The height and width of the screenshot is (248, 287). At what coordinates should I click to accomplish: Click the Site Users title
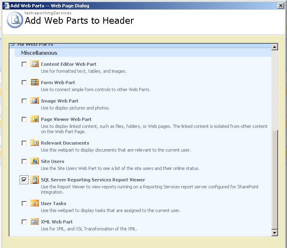click(x=53, y=161)
